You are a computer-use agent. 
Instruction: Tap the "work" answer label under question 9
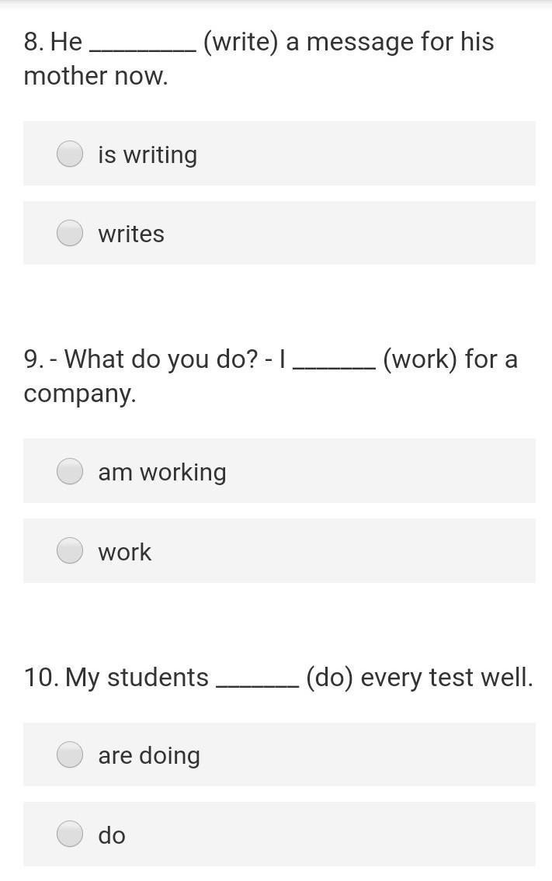125,552
